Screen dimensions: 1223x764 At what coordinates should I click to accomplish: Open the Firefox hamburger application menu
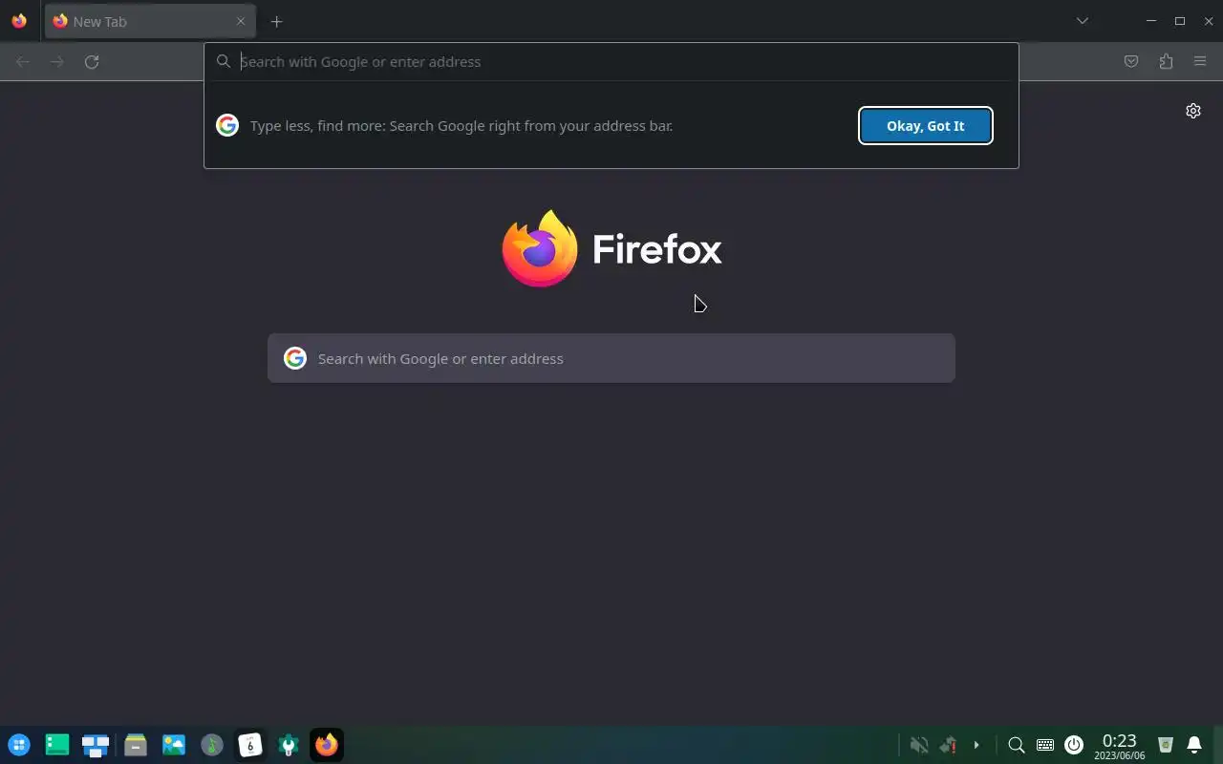[x=1200, y=61]
